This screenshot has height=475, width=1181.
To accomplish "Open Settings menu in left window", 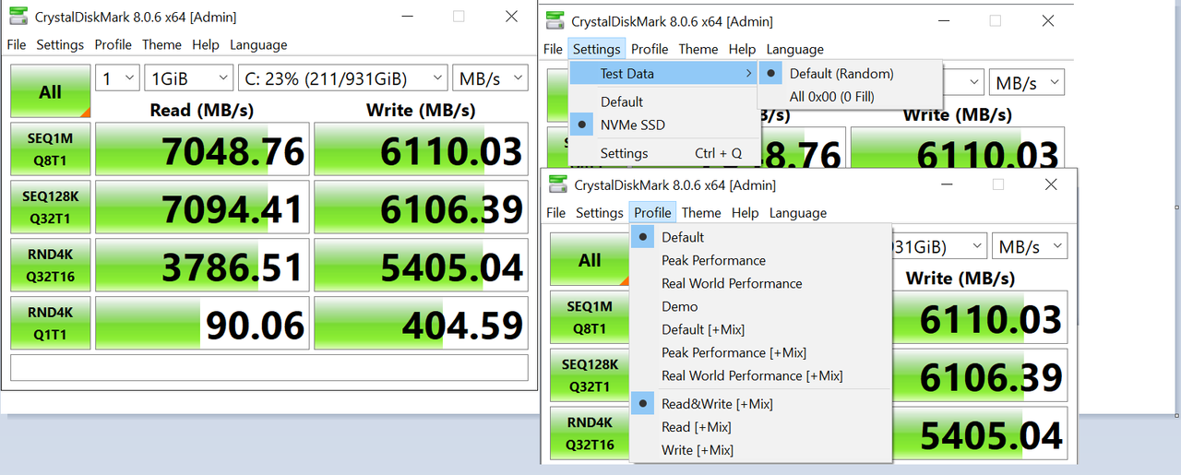I will [x=60, y=44].
